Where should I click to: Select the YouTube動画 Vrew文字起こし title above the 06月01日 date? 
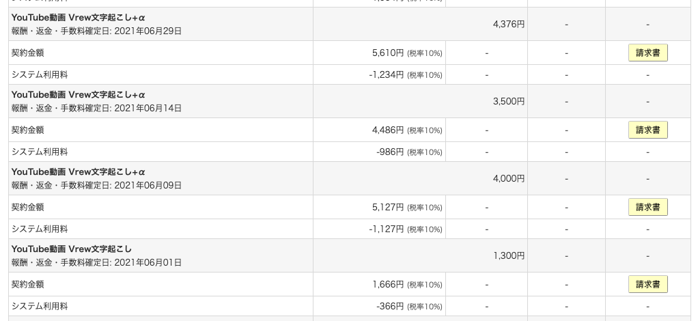(x=72, y=249)
